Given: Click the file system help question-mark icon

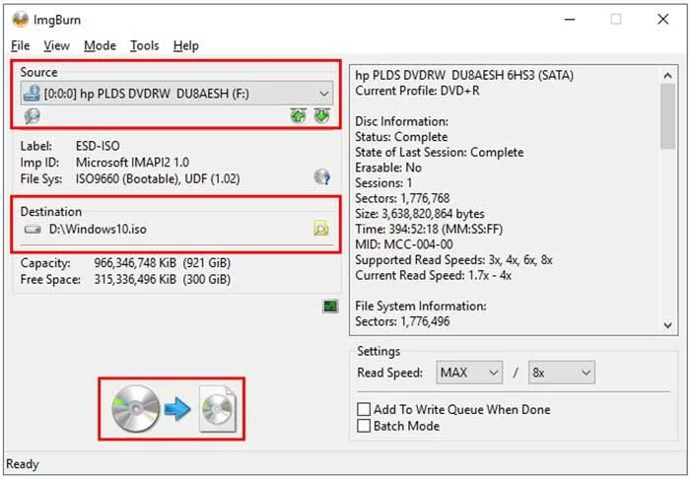Looking at the screenshot, I should [322, 176].
